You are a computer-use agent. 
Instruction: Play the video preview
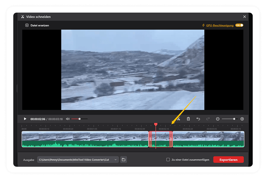pyautogui.click(x=25, y=119)
